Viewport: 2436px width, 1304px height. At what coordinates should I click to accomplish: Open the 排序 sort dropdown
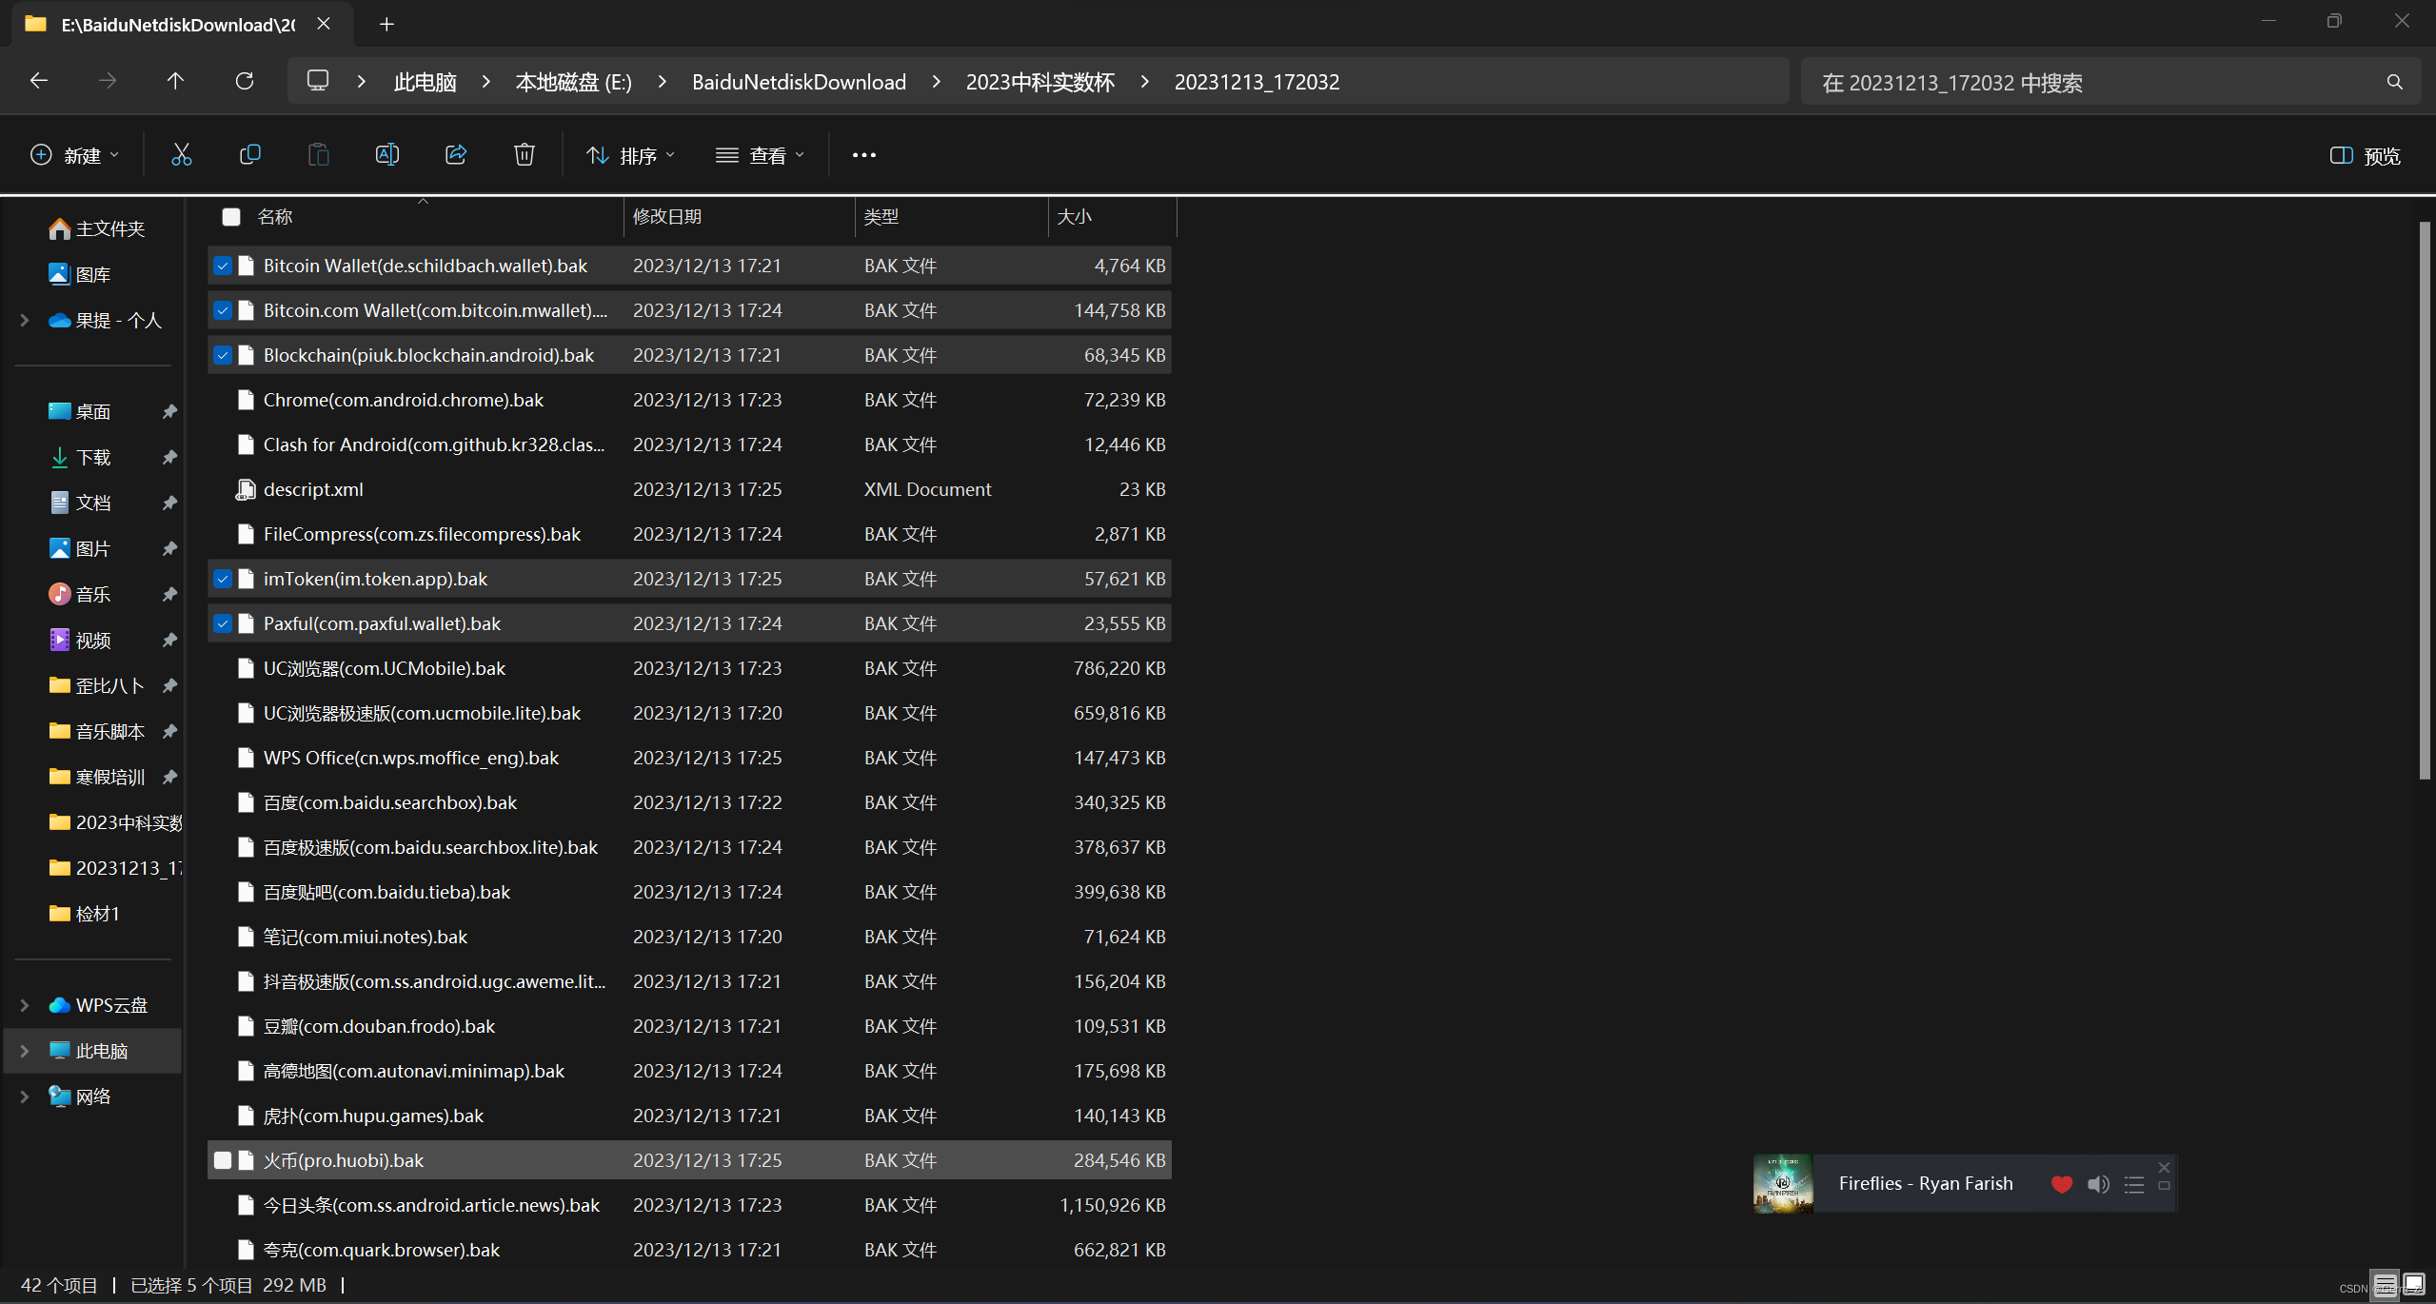[x=630, y=155]
